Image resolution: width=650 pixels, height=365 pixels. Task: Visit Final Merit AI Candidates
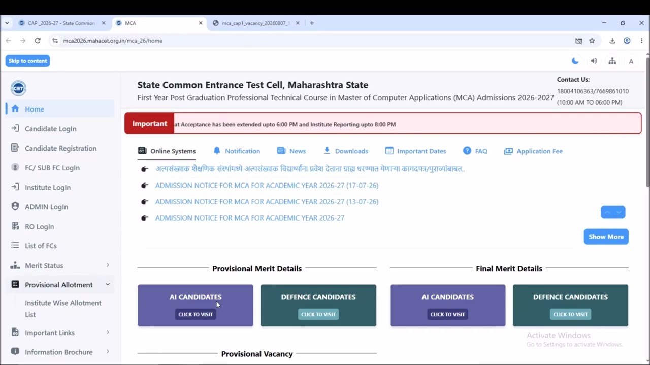[x=447, y=314]
